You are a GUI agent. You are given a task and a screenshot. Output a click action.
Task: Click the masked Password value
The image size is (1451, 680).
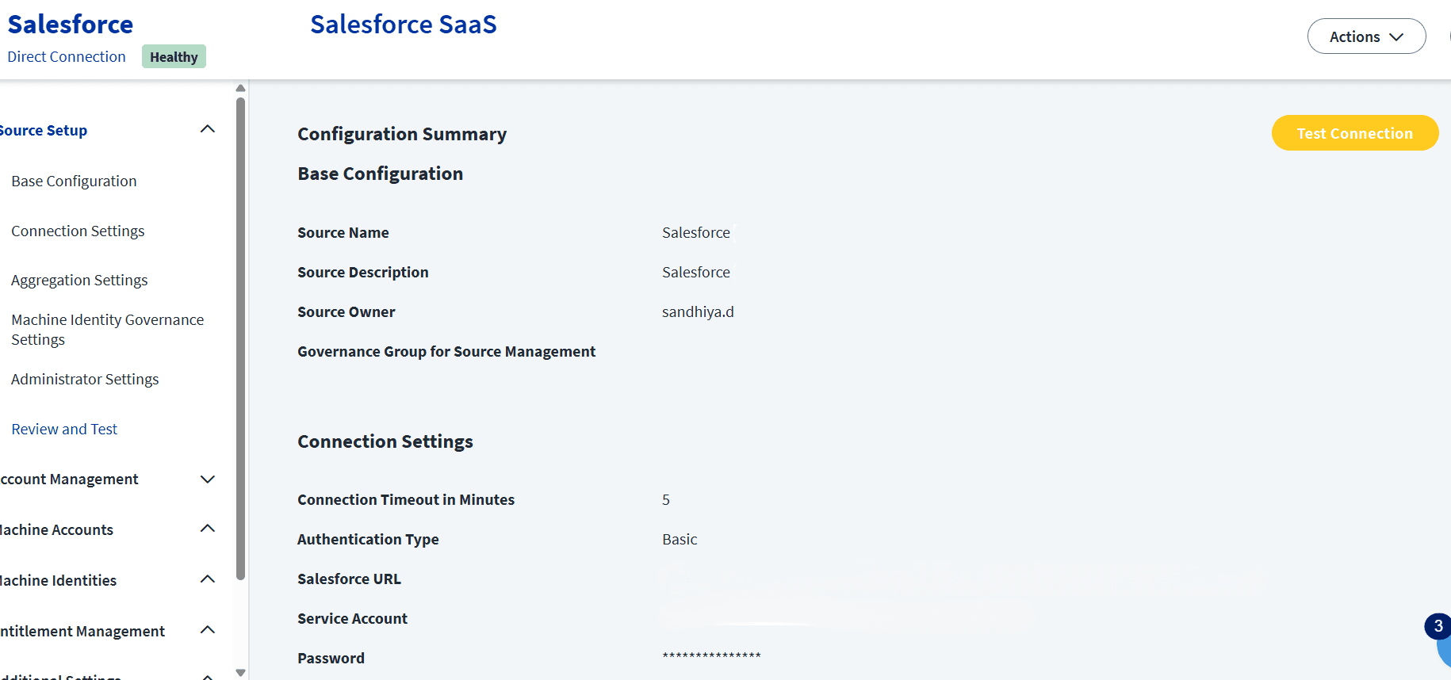711,656
